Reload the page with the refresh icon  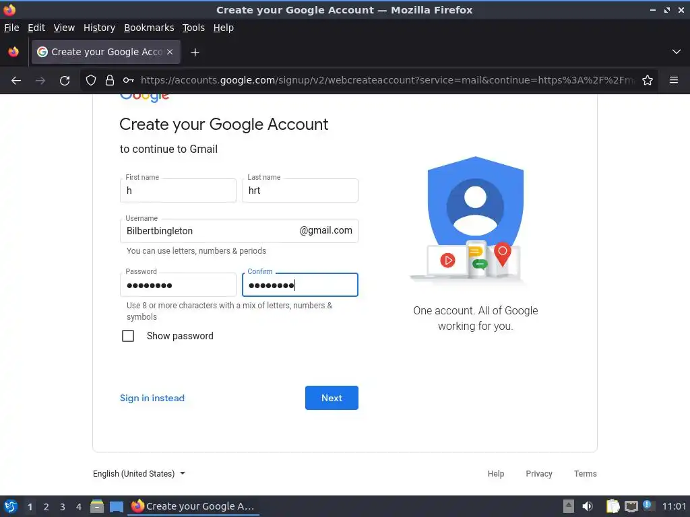coord(65,81)
